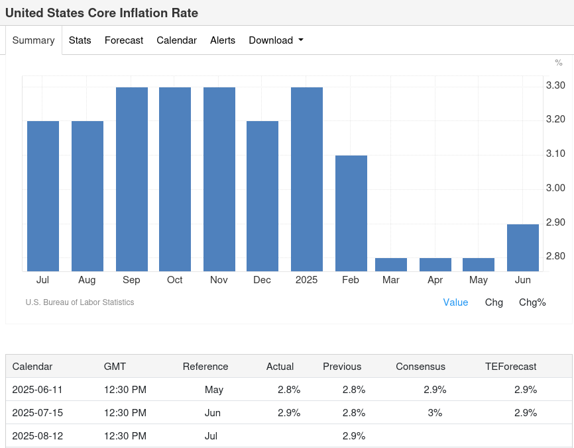Click the Feb 3.10 bar
Viewport: 574px width, 448px height.
351,213
